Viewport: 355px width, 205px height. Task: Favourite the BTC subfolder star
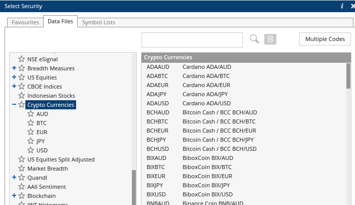coord(30,122)
